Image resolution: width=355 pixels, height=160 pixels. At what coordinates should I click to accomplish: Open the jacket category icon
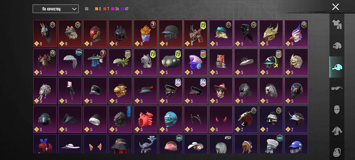(337, 131)
